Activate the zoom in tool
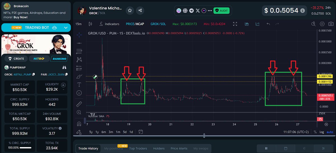Viewport: 336px width, 153px height. coord(79,112)
